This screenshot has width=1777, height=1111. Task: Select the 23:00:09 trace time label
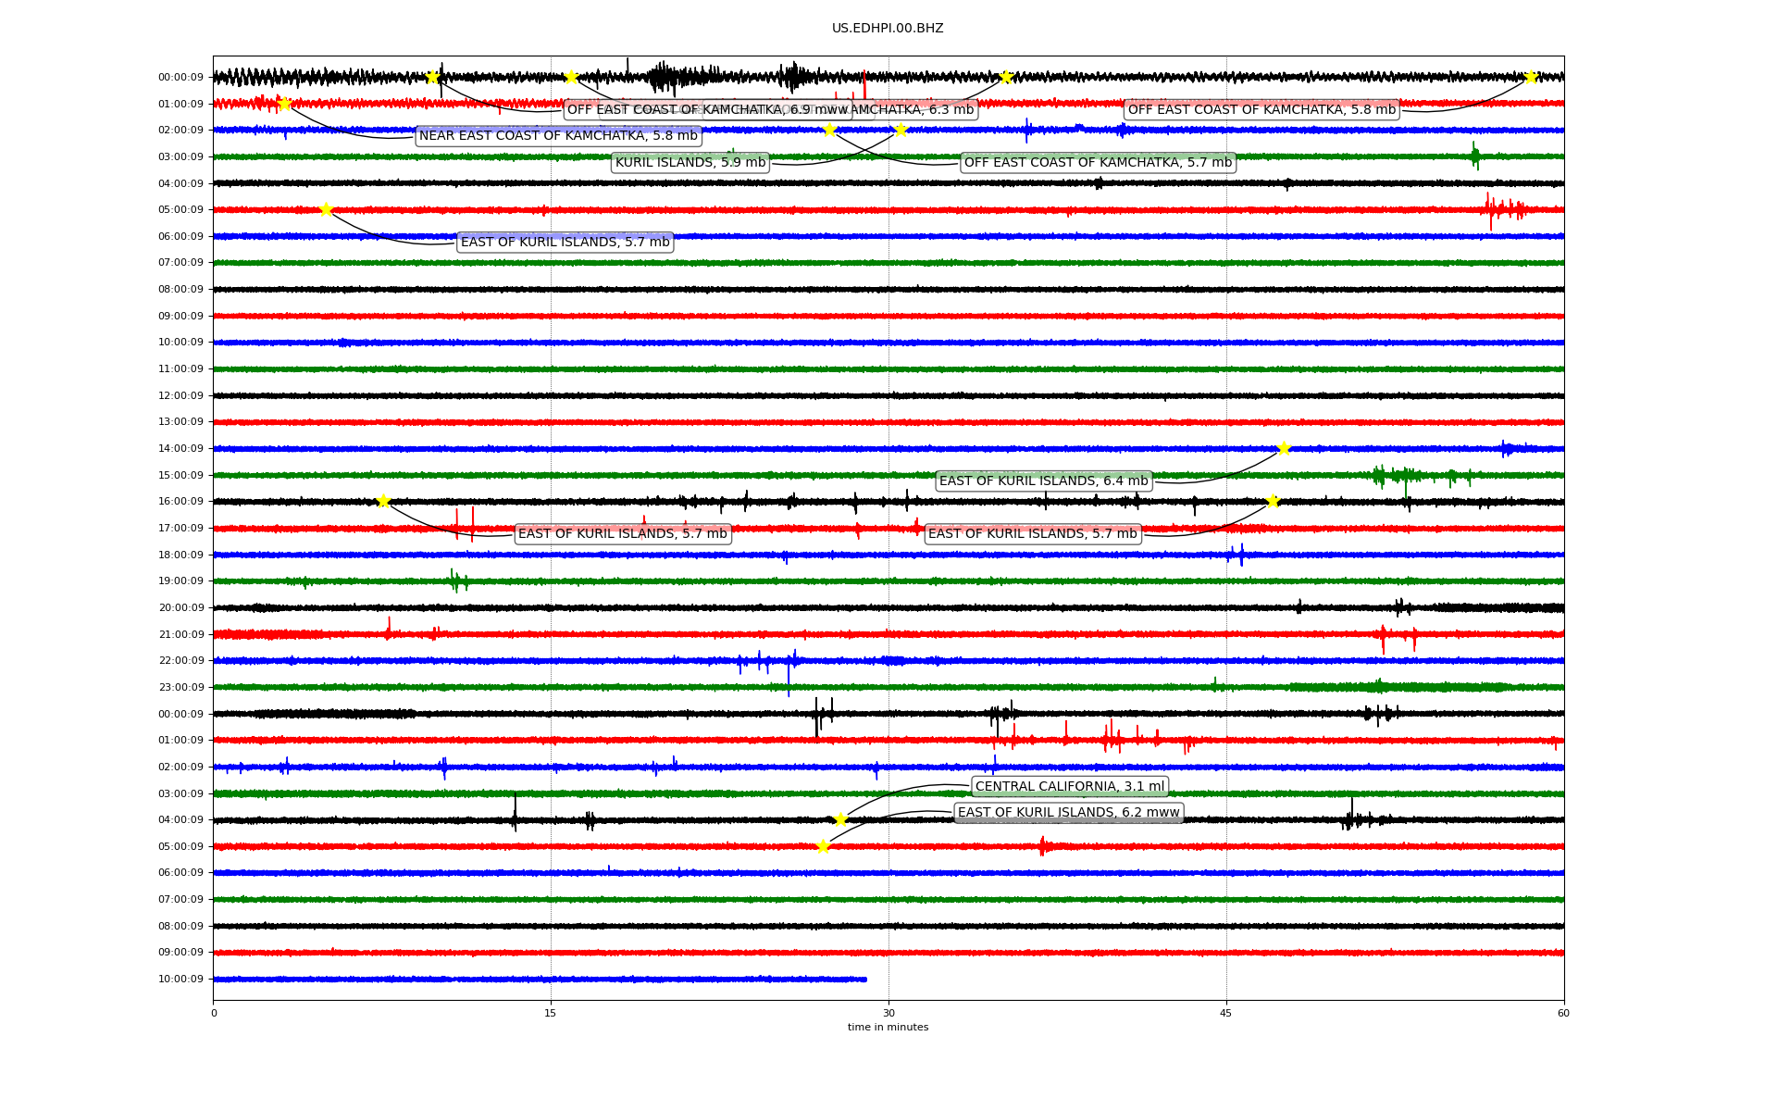pos(180,688)
